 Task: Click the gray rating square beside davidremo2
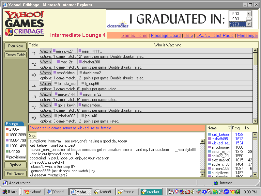(x=81, y=72)
